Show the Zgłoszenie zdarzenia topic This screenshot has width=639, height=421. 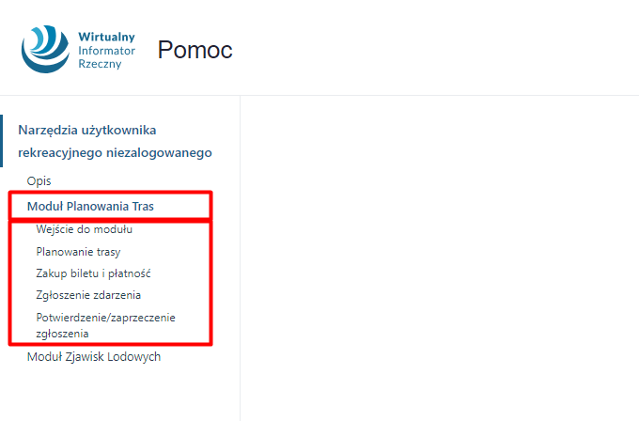click(88, 295)
